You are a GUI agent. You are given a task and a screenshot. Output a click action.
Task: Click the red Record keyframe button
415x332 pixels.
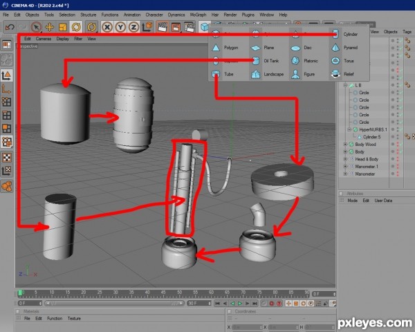(x=271, y=304)
